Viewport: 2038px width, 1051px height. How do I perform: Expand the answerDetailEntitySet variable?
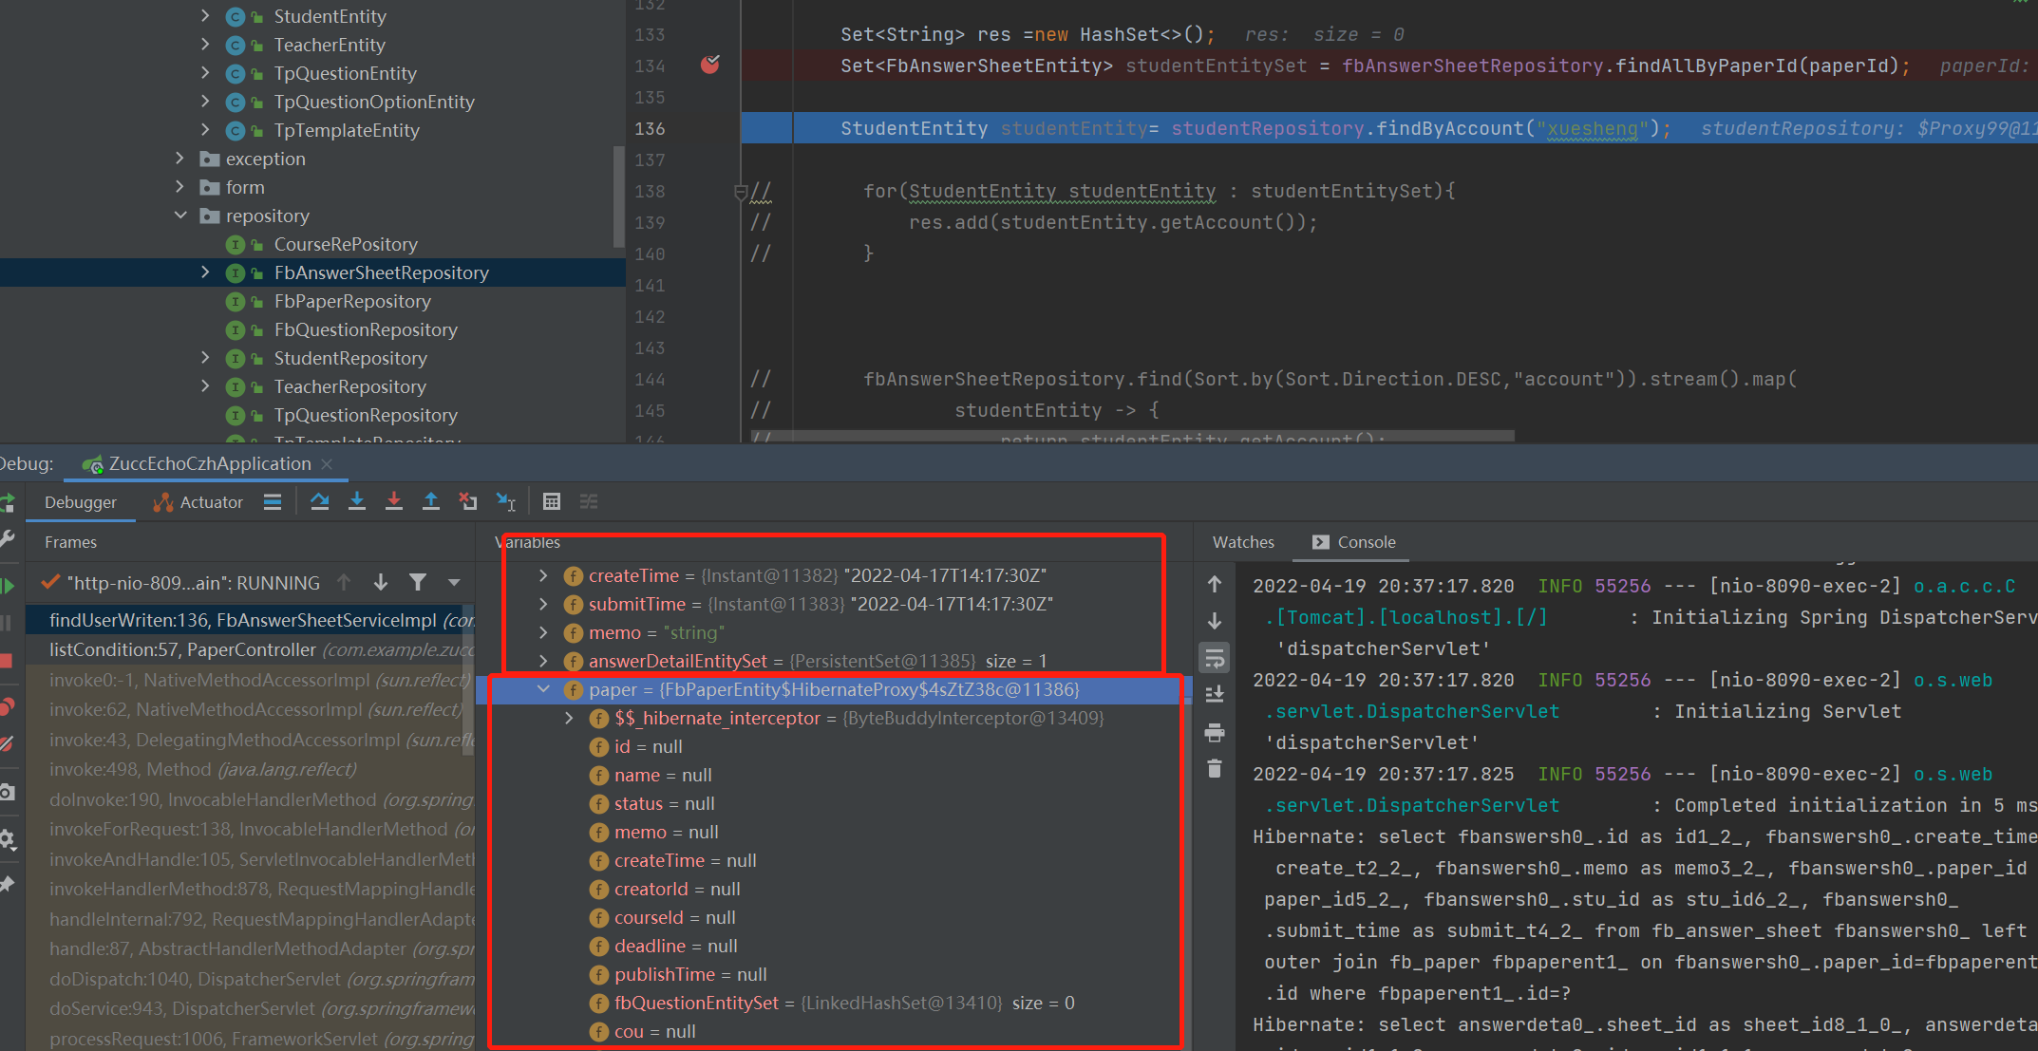click(x=543, y=661)
